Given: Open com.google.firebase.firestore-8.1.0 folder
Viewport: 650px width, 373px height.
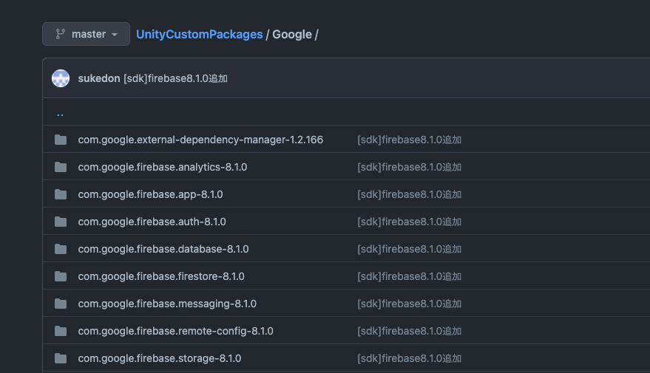Looking at the screenshot, I should click(161, 276).
